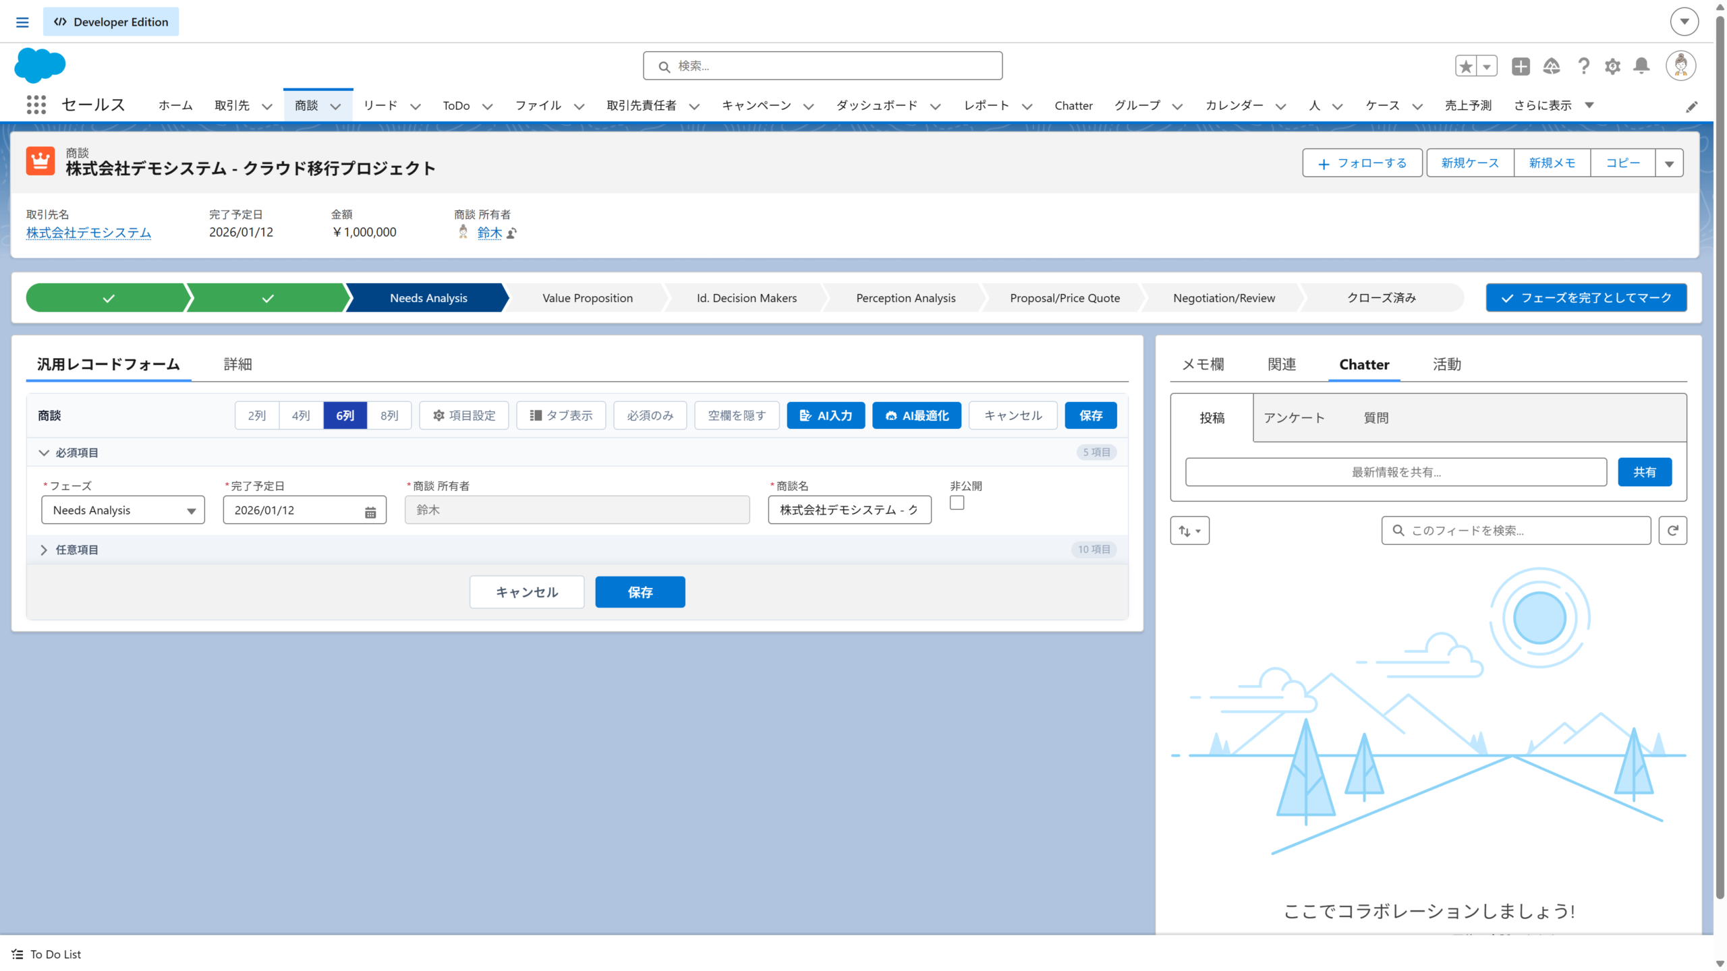1727x971 pixels.
Task: Open the 活動 tab
Action: [x=1446, y=364]
